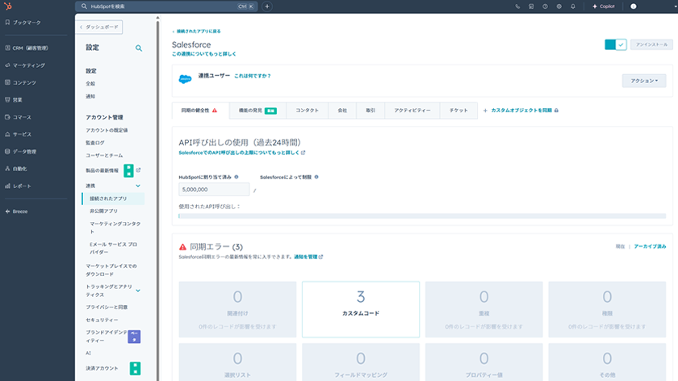Select the 関連付け error card

tap(237, 309)
